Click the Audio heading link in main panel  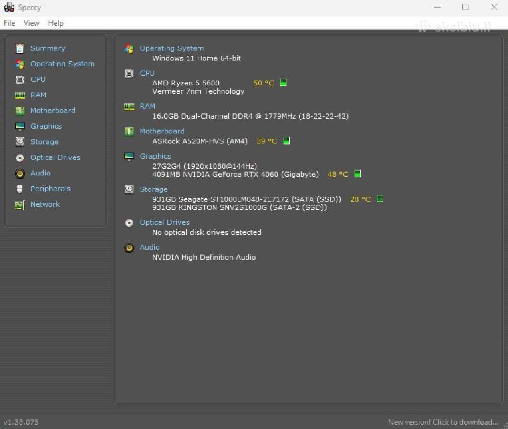tap(150, 247)
